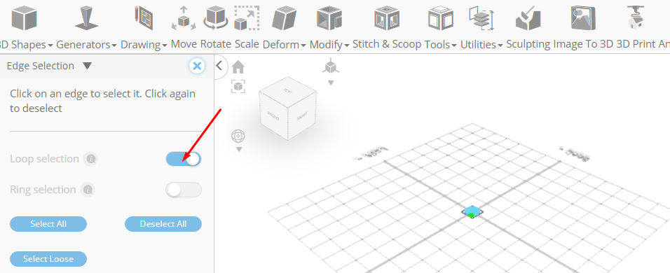Image resolution: width=670 pixels, height=273 pixels.
Task: Click the Home view icon
Action: [x=238, y=67]
